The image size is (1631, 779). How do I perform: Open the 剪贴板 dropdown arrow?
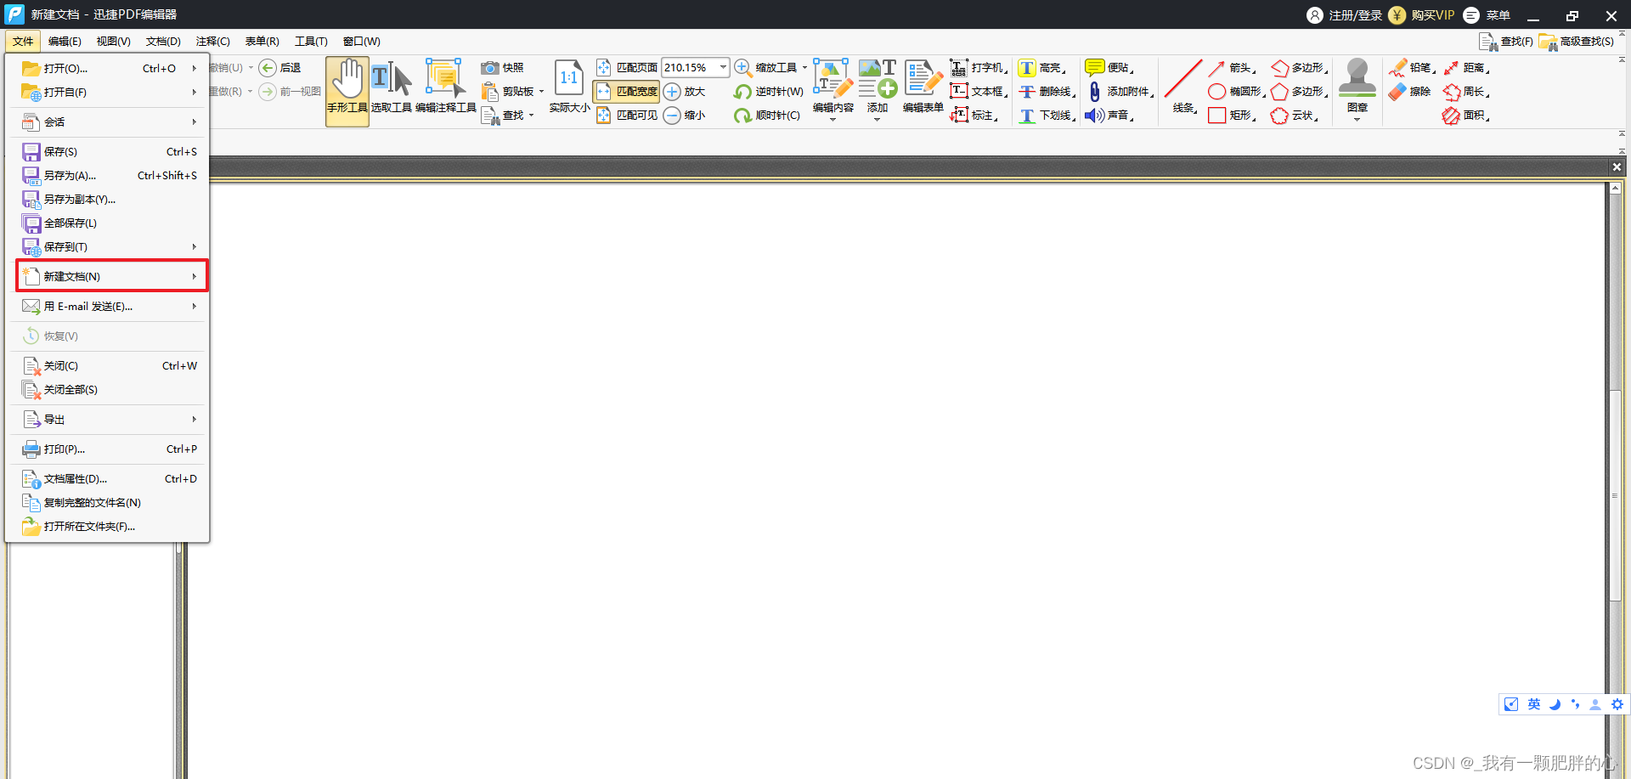543,91
